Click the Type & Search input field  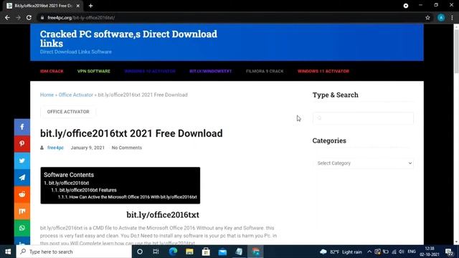pos(363,118)
